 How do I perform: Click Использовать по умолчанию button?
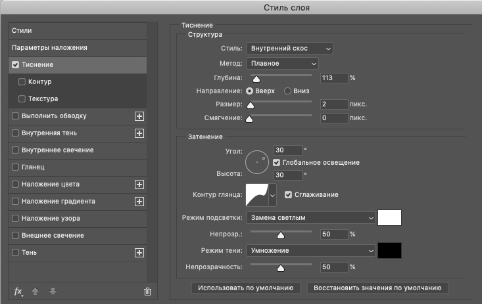coord(246,288)
